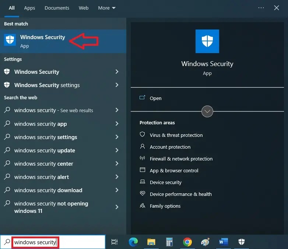
Task: Open the more options ellipsis menu
Action: click(x=261, y=8)
